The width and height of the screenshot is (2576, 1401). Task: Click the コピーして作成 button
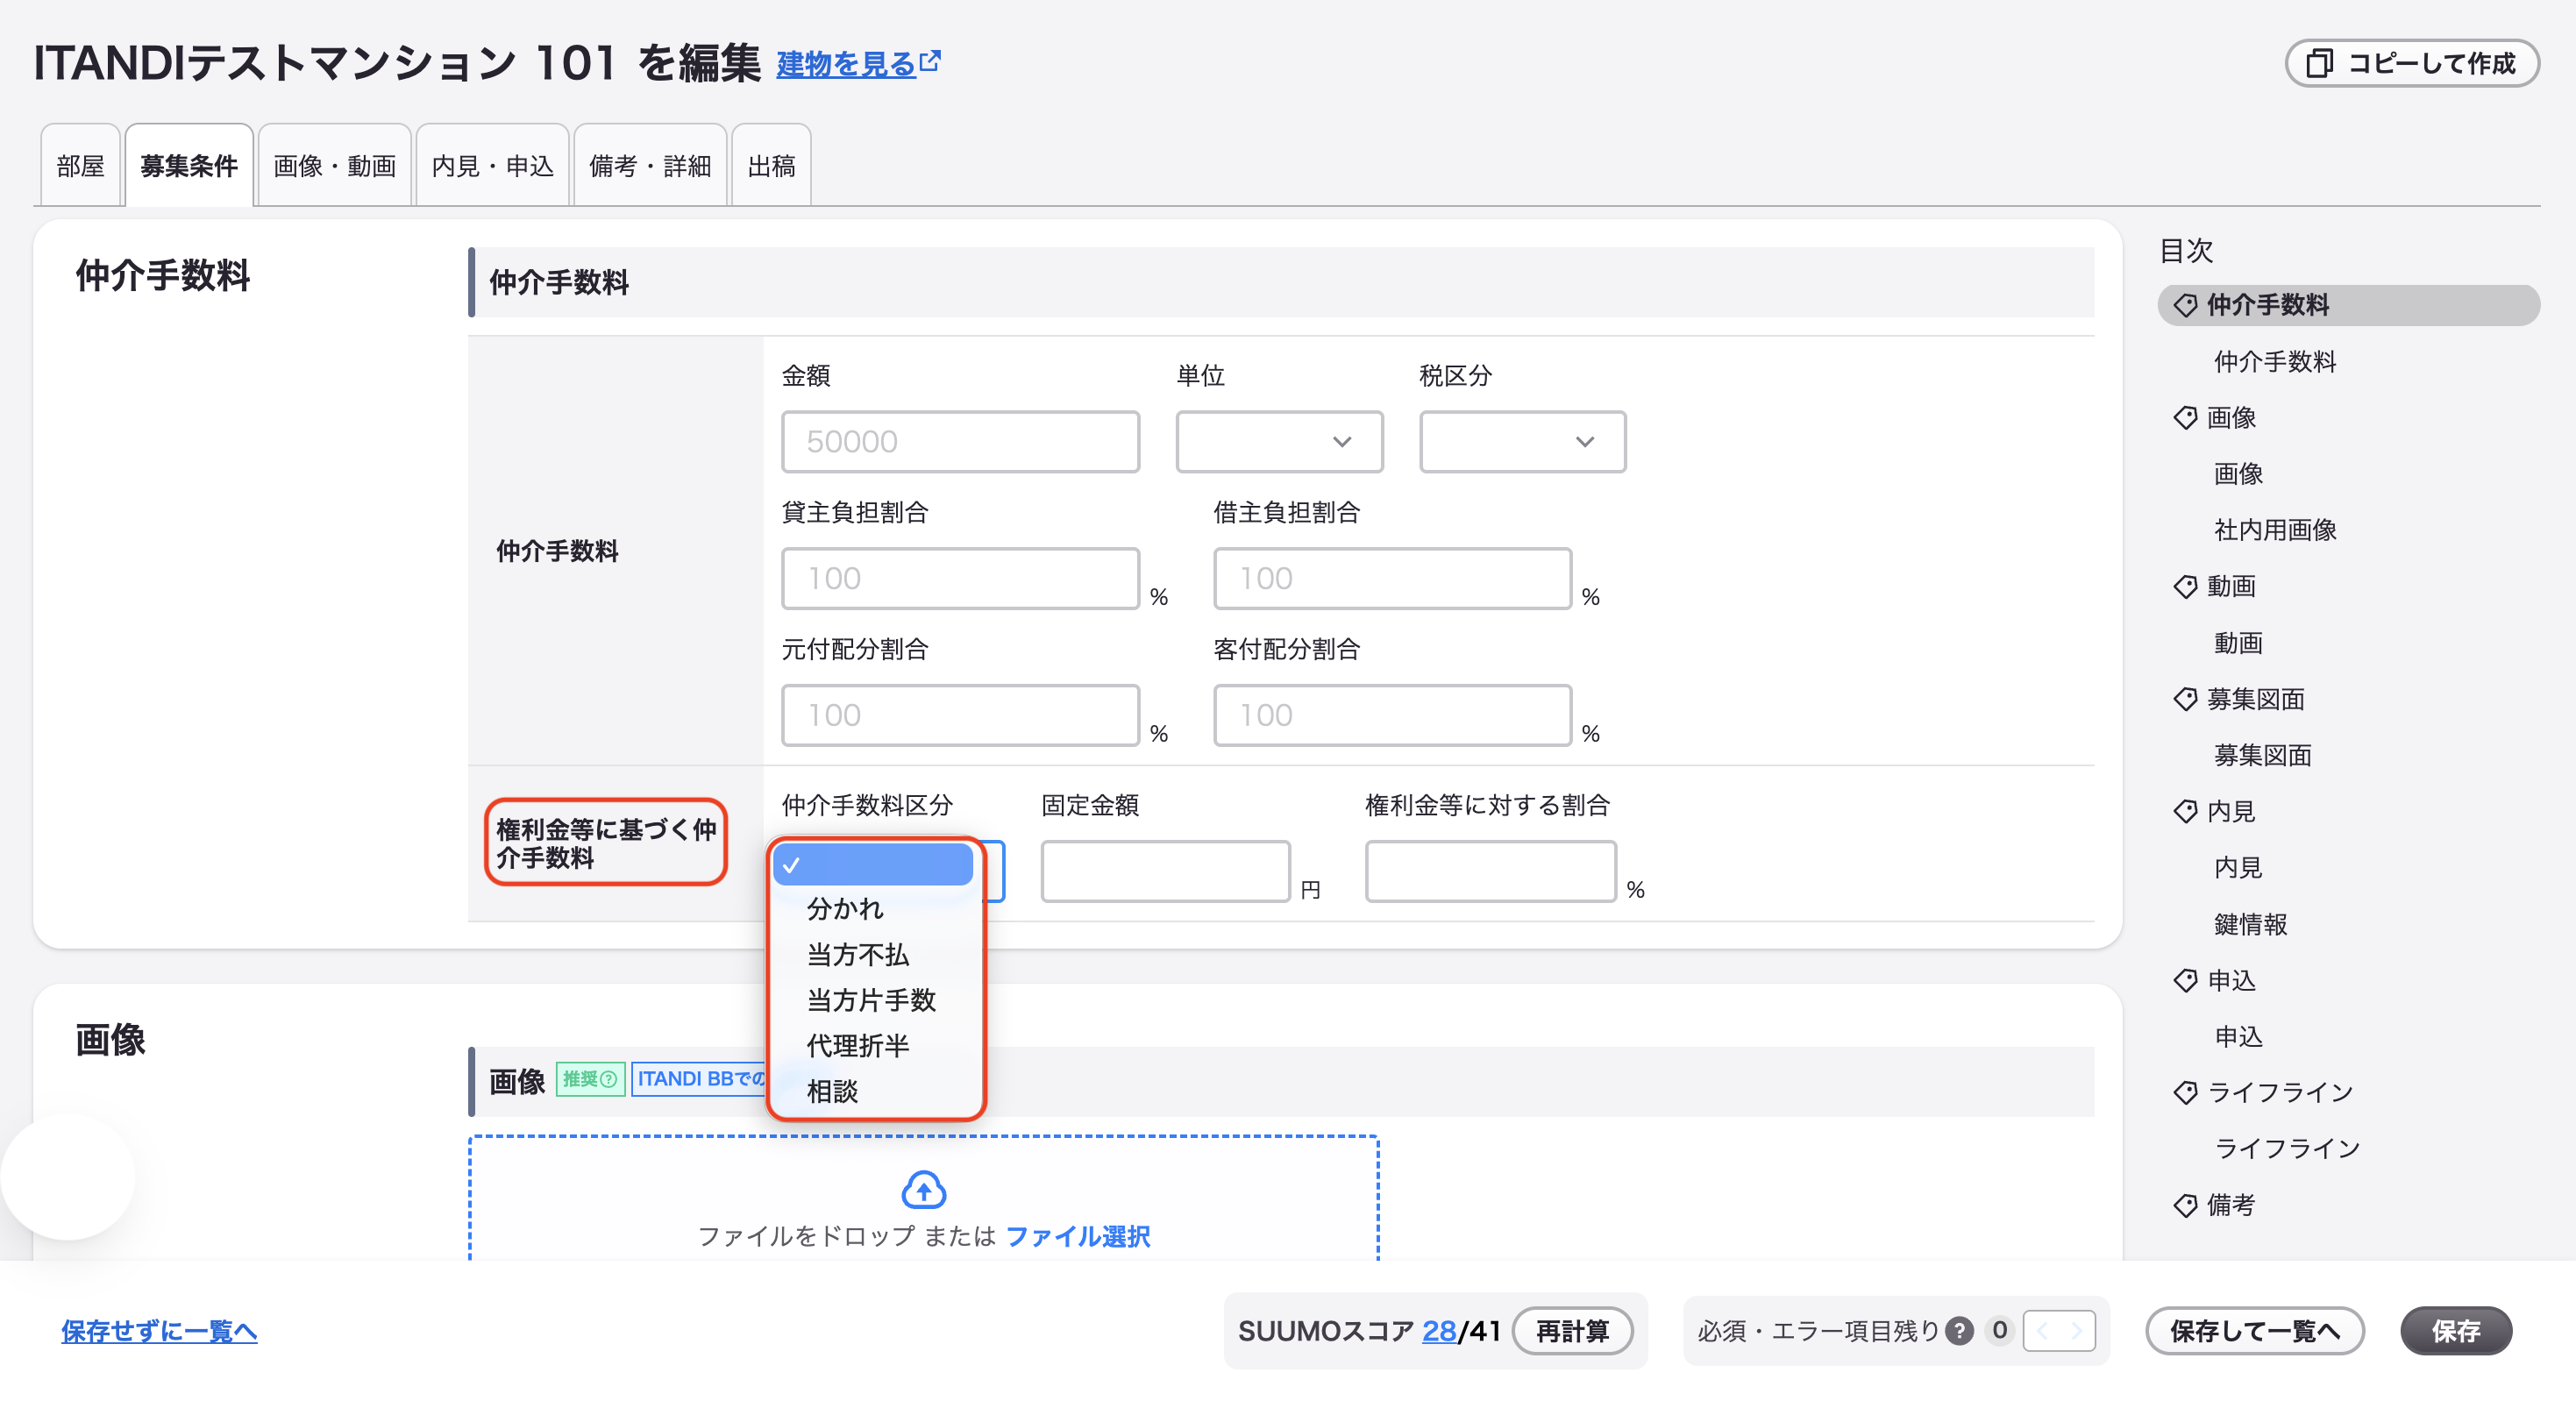[x=2411, y=64]
